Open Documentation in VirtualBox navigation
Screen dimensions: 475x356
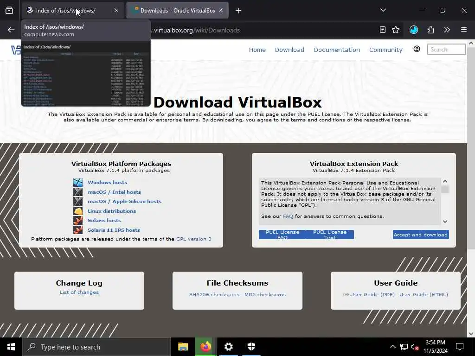click(337, 50)
